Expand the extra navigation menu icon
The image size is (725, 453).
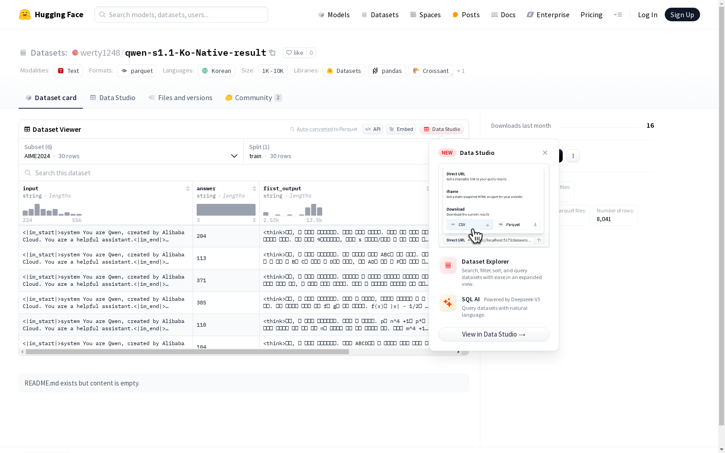pos(618,14)
